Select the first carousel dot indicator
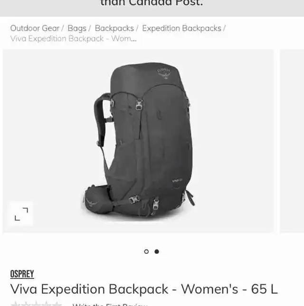304x306 pixels. [x=146, y=251]
